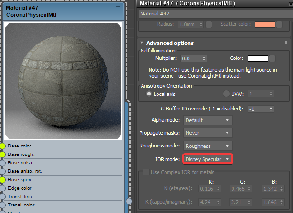Click the UVW channel value field
The width and height of the screenshot is (293, 213).
[x=258, y=94]
